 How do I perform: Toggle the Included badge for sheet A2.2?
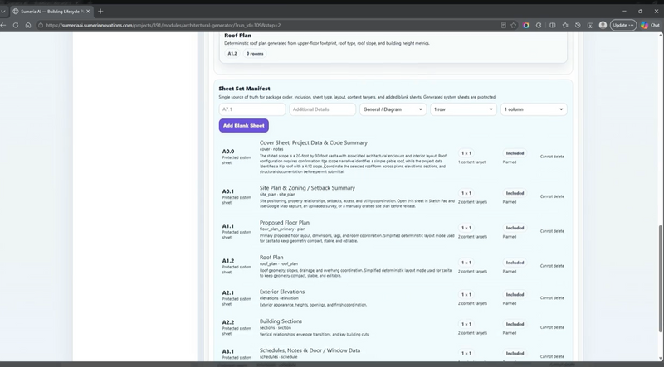(x=515, y=324)
